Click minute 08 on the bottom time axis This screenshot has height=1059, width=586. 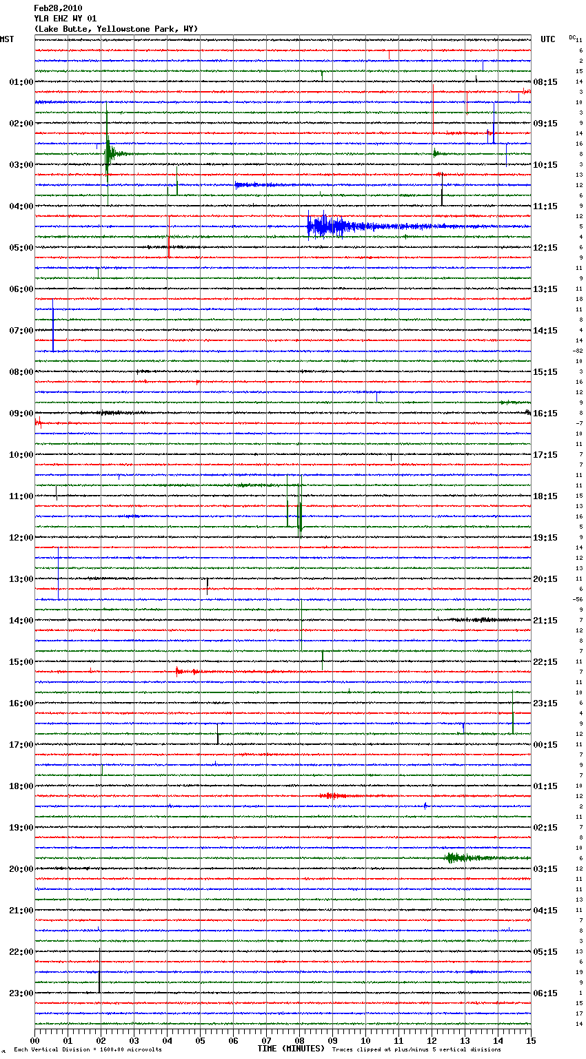pos(300,1040)
